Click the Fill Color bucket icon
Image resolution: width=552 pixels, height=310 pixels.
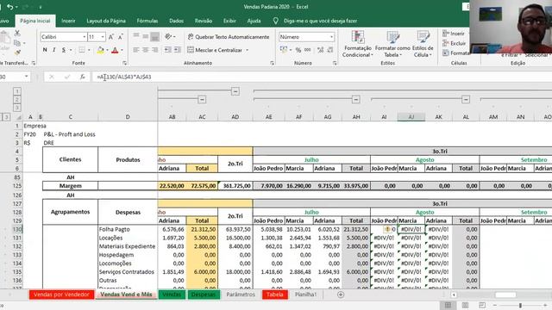point(100,50)
